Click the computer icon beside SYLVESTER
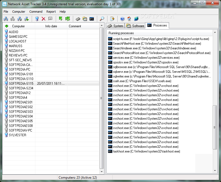This screenshot has width=221, height=182. point(6,135)
